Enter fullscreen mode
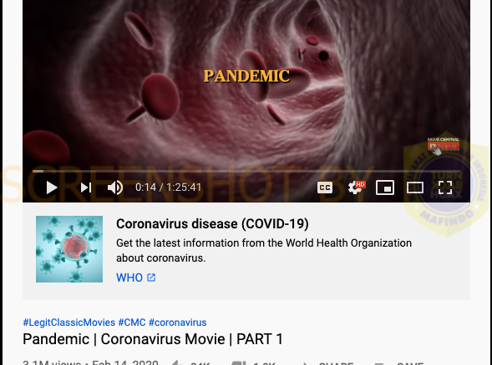This screenshot has height=365, width=492. click(445, 187)
